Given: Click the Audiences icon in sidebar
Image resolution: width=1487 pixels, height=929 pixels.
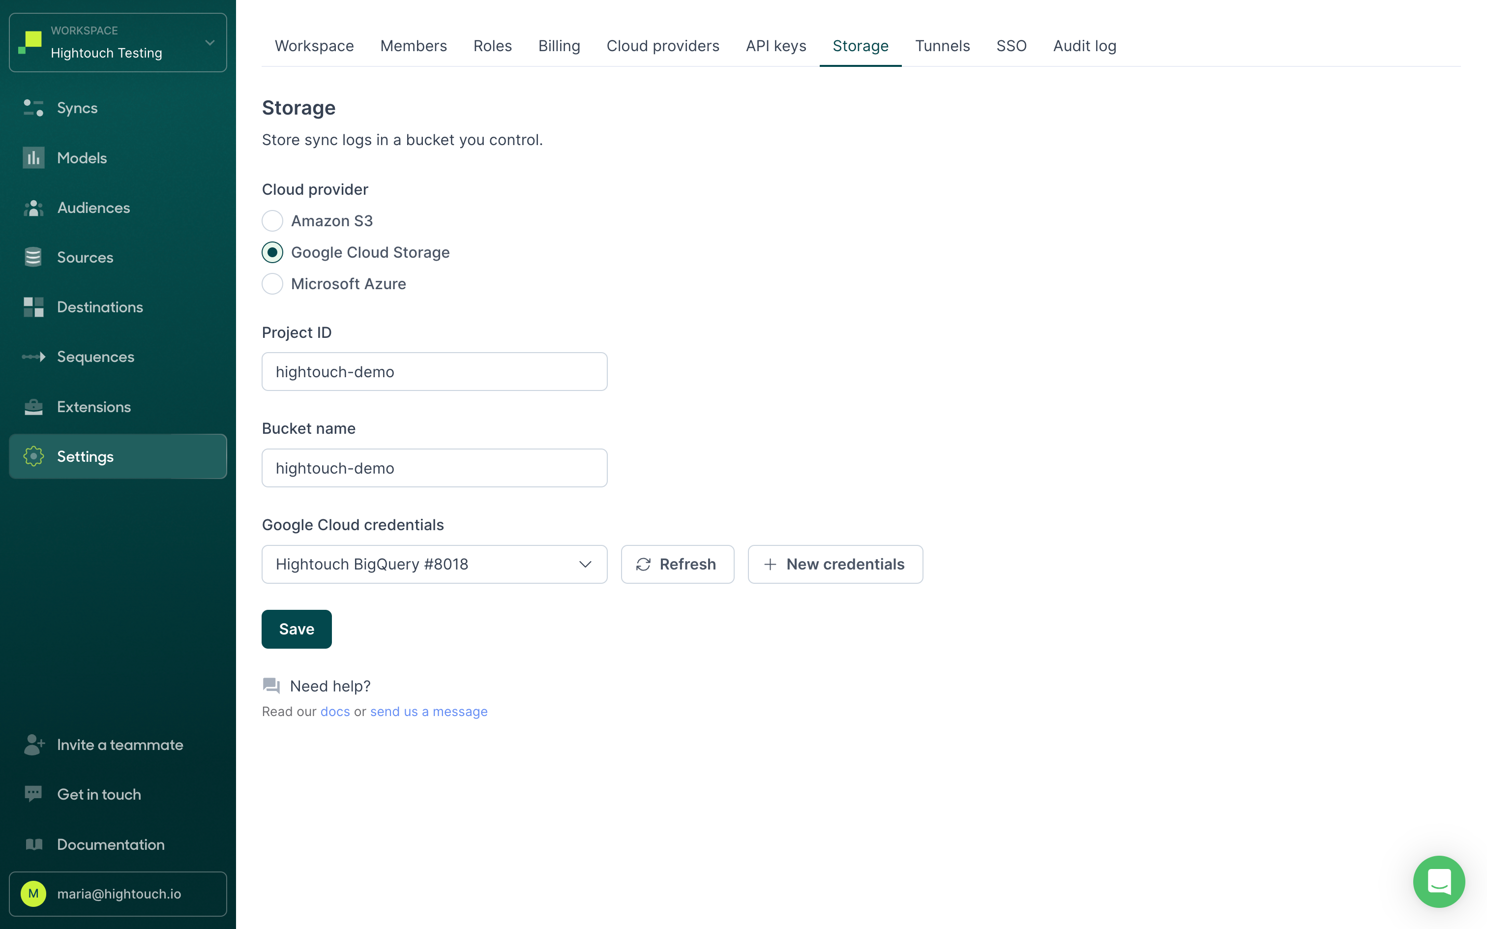Looking at the screenshot, I should [33, 208].
